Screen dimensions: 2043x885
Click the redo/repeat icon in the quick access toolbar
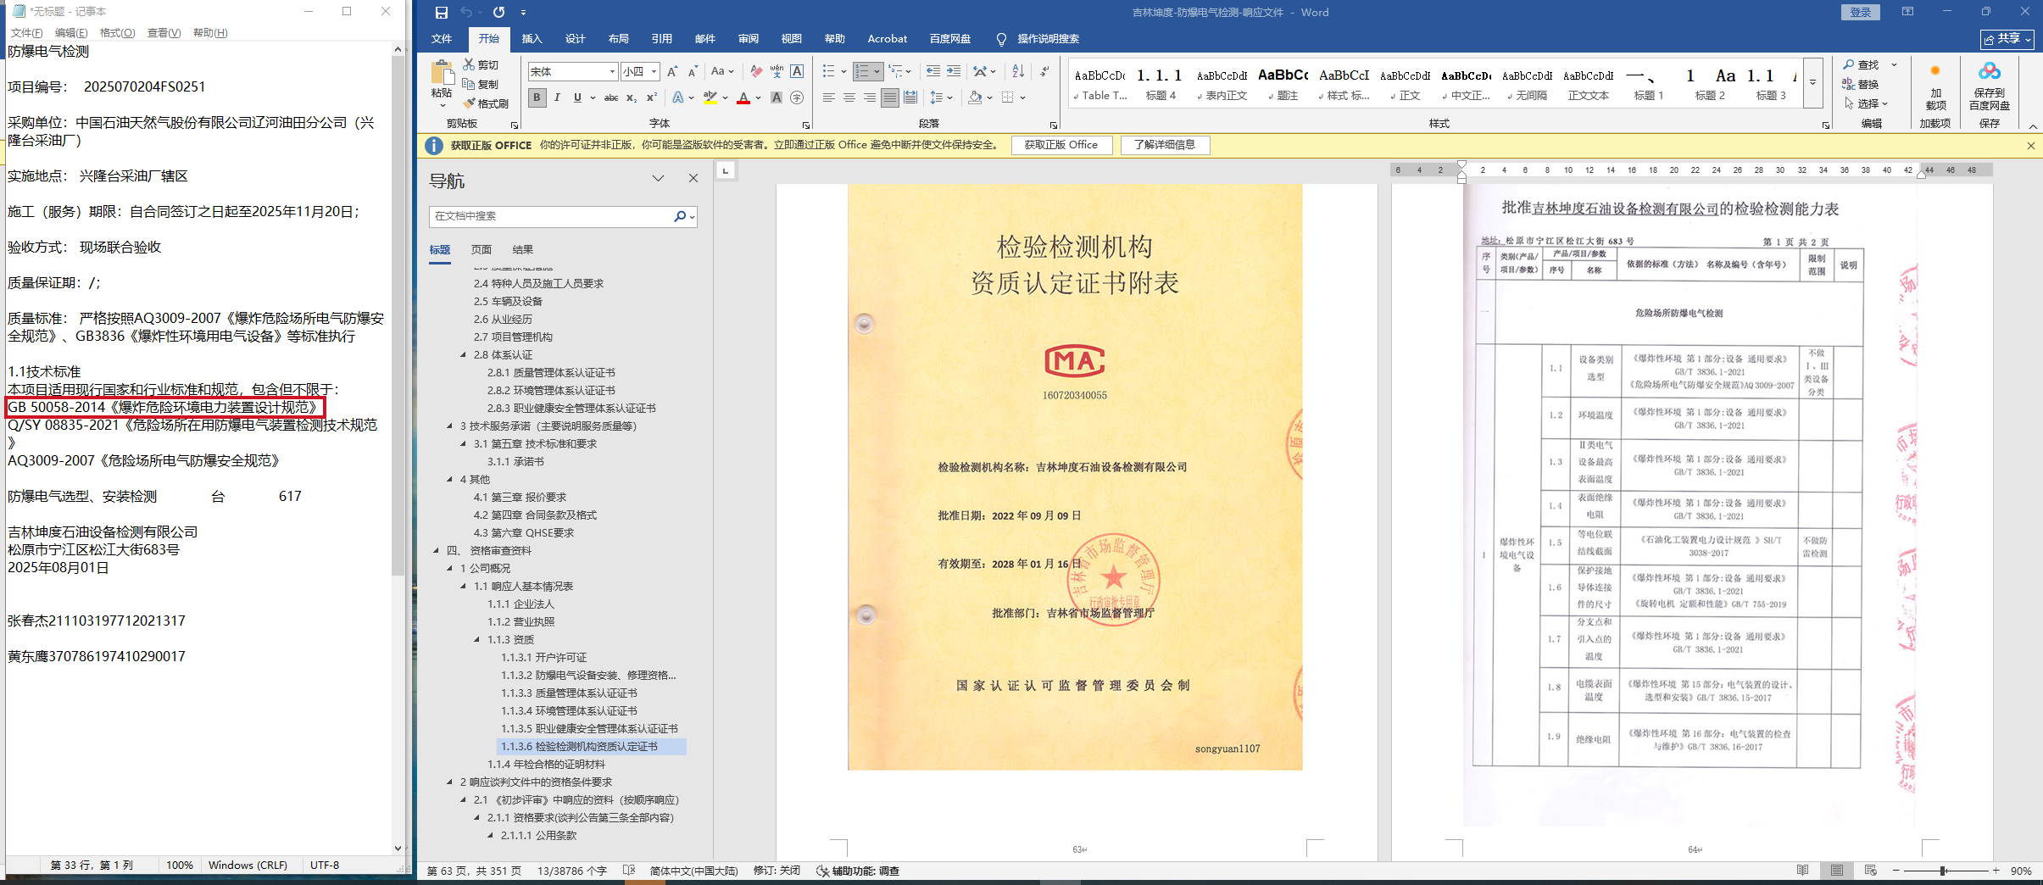coord(499,12)
